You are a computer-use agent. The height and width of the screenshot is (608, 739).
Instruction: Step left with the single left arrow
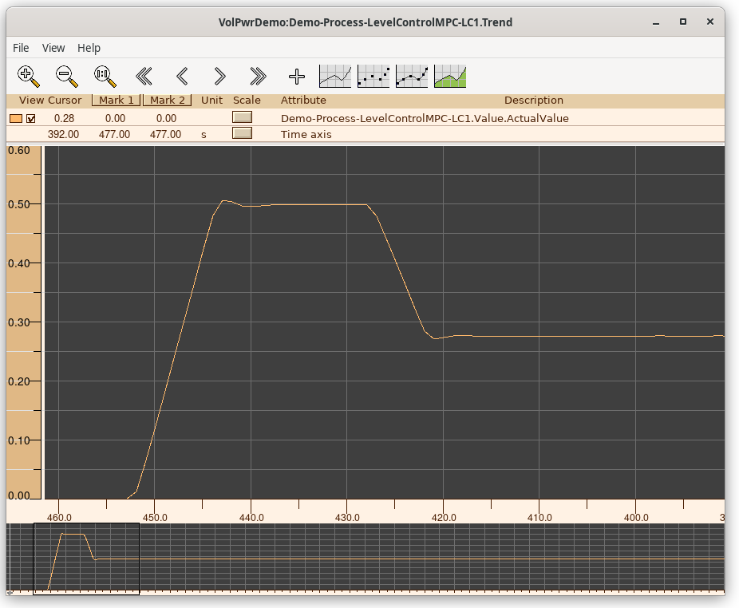coord(182,77)
